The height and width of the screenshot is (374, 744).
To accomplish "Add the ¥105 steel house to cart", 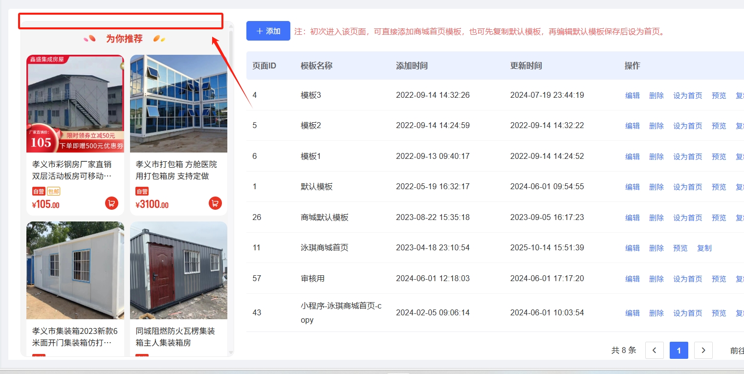I will point(111,203).
